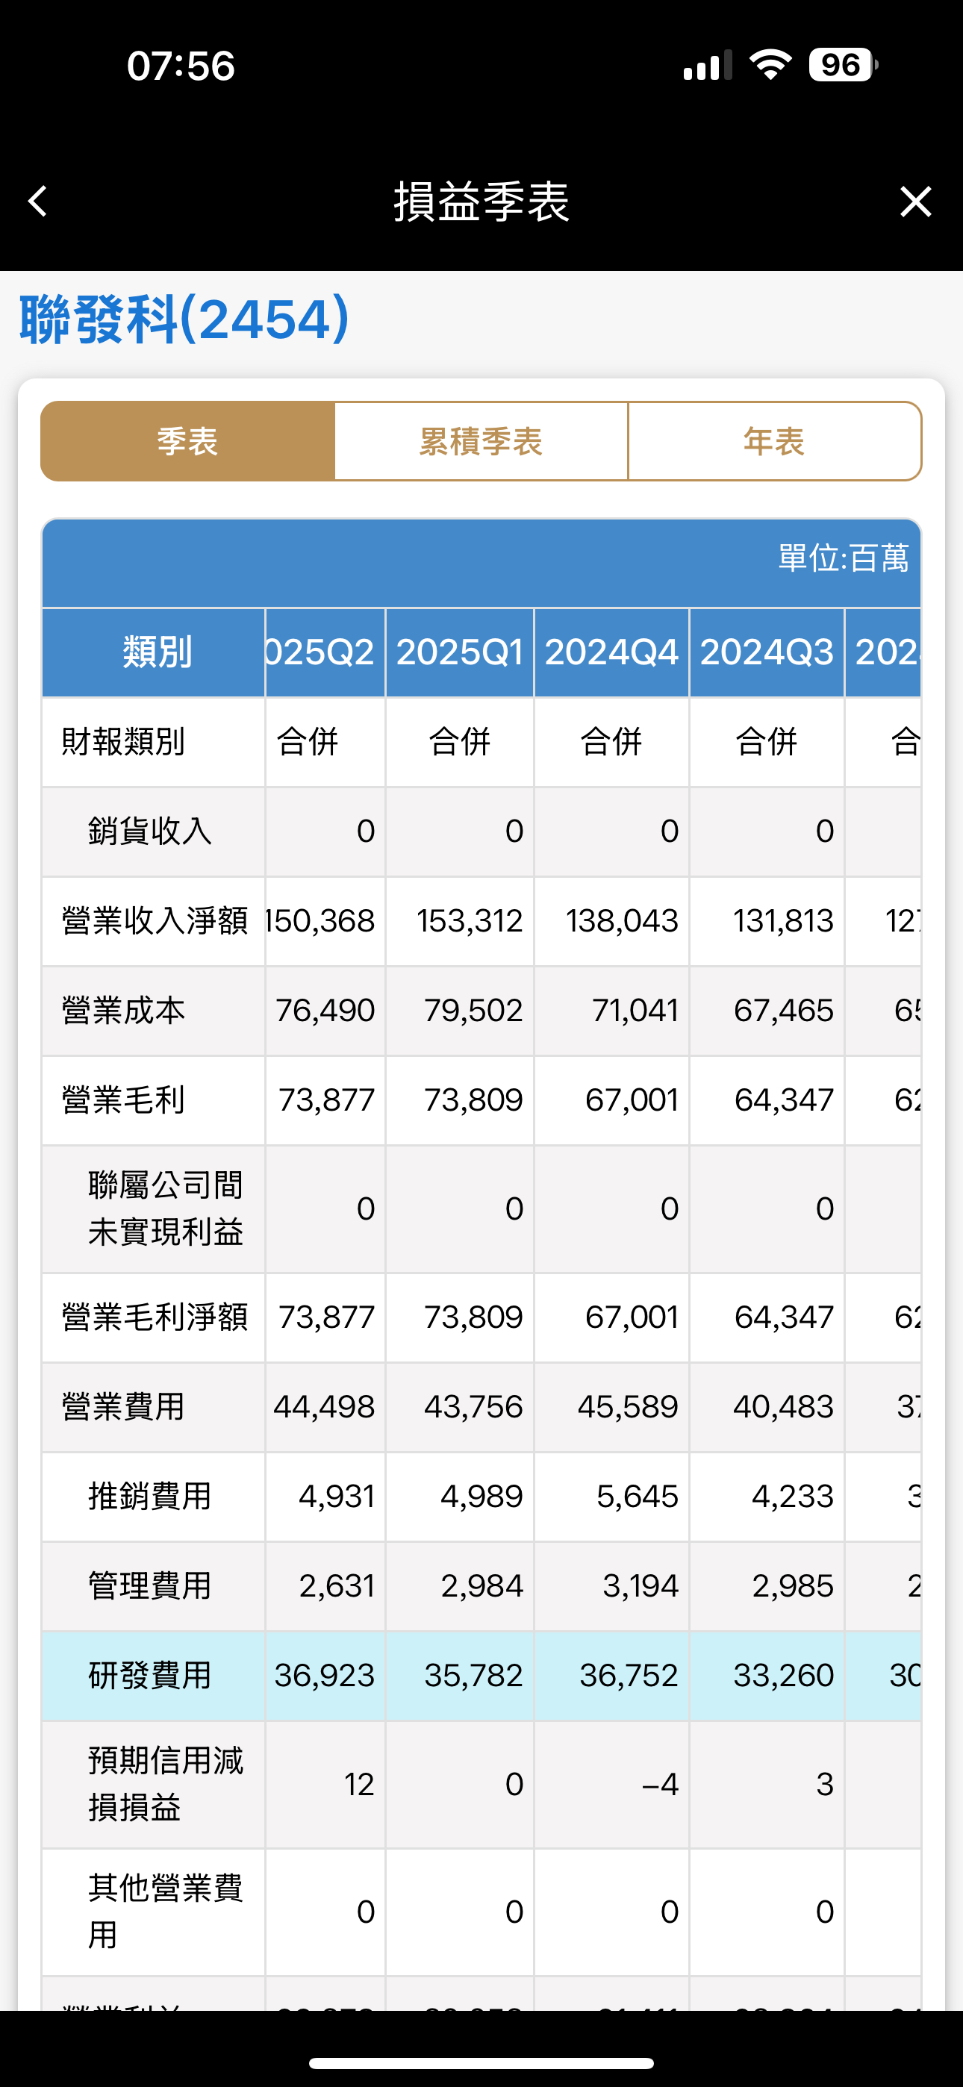Viewport: 963px width, 2087px height.
Task: Tap the 4,931 selling expense value
Action: click(337, 1497)
